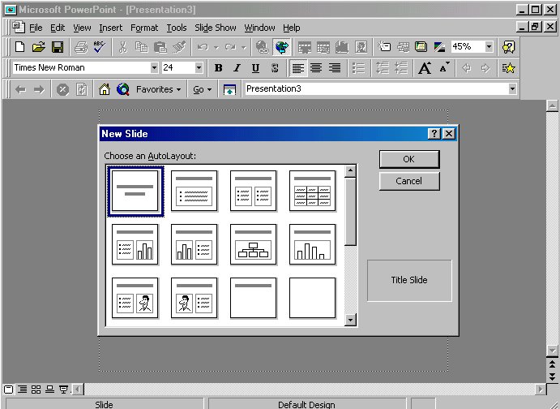Toggle Bold formatting
This screenshot has height=409, width=560.
coord(218,68)
